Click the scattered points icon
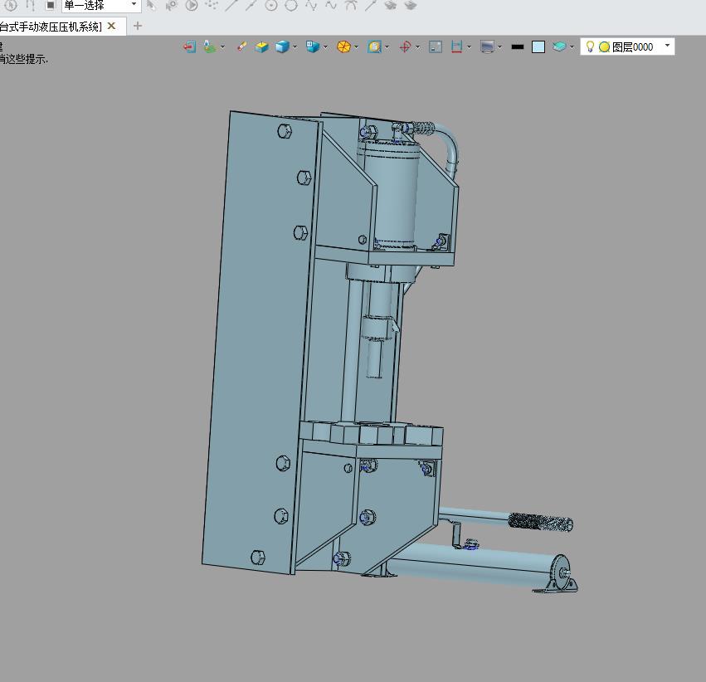 point(212,5)
